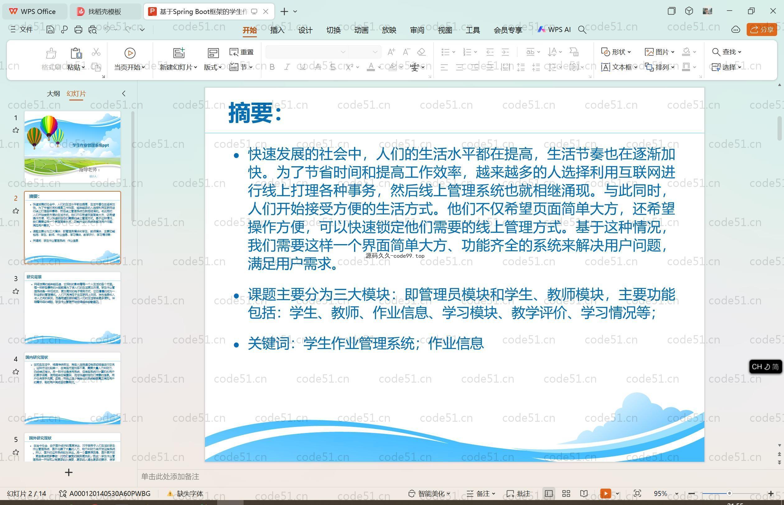
Task: Click the Format Painter brush icon
Action: [x=51, y=53]
